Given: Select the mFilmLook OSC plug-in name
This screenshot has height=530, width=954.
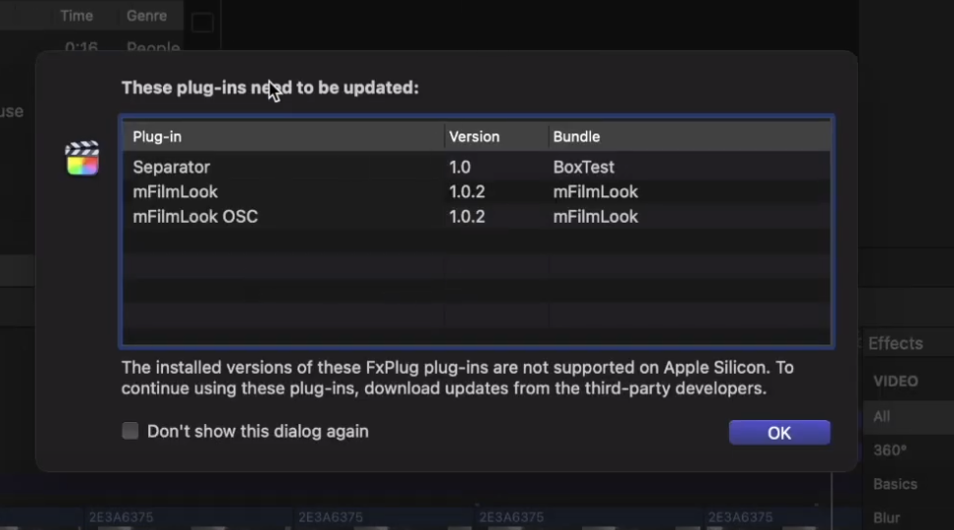Looking at the screenshot, I should (195, 217).
